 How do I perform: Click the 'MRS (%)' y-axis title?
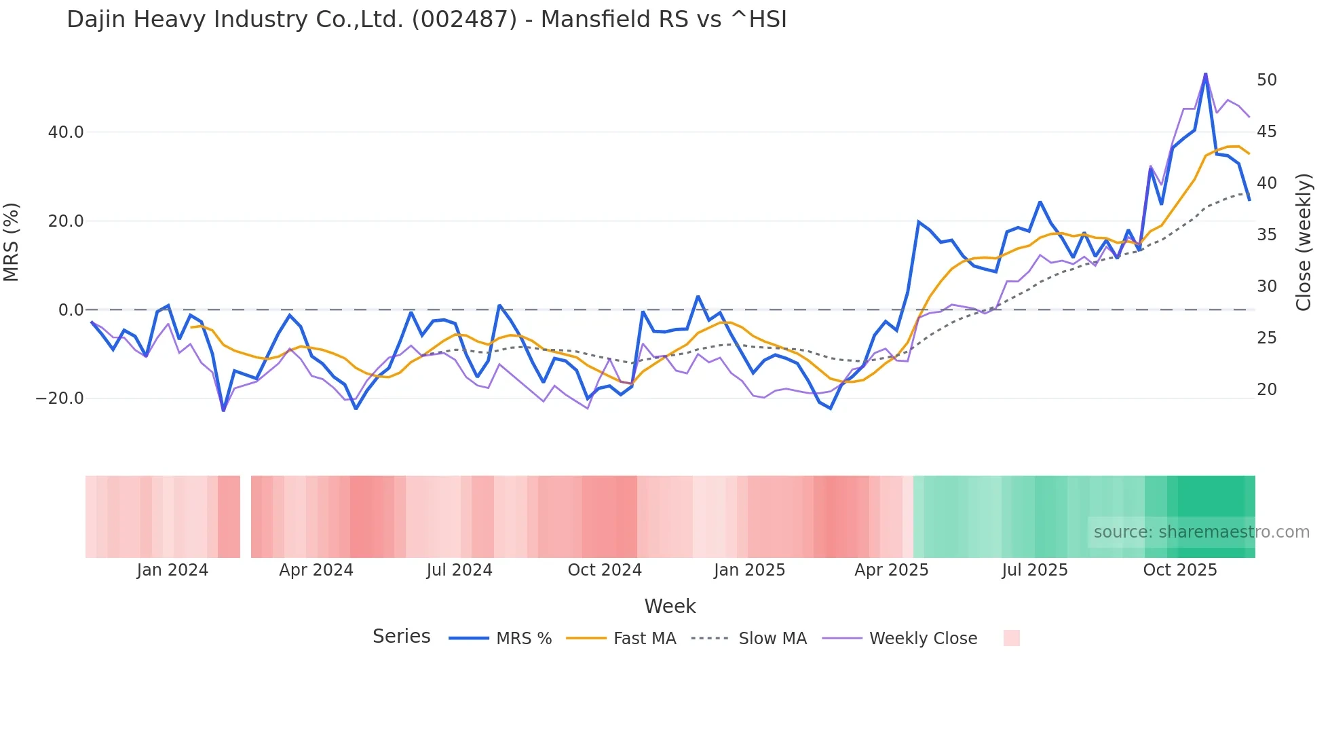[x=11, y=242]
